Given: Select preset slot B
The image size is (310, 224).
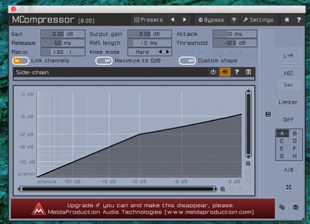Looking at the screenshot, I should coord(294,134).
